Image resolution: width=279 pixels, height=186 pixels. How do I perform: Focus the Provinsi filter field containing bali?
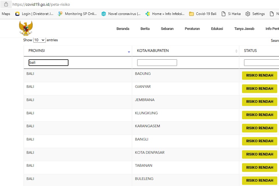49,62
